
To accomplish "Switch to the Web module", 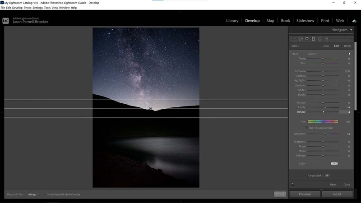I will pyautogui.click(x=340, y=20).
